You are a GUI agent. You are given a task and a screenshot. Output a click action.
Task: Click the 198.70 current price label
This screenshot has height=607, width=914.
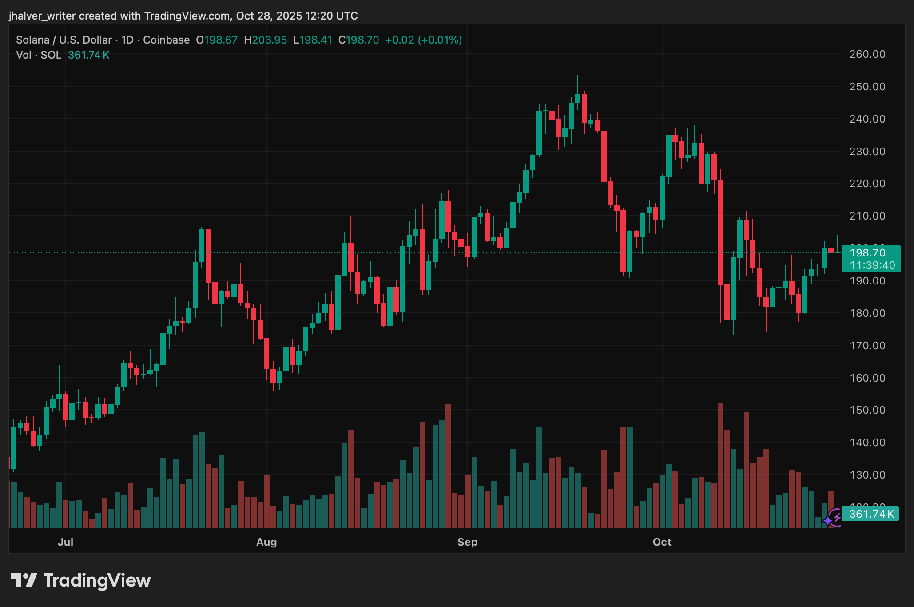click(x=867, y=253)
